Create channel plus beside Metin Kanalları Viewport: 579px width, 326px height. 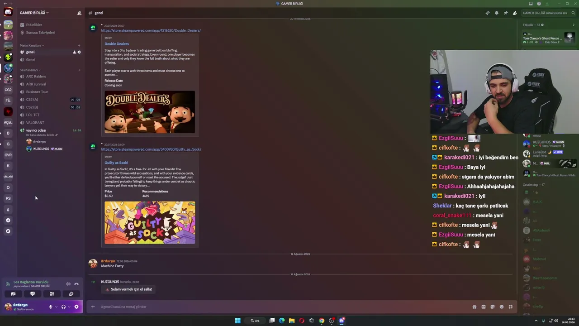tap(79, 45)
